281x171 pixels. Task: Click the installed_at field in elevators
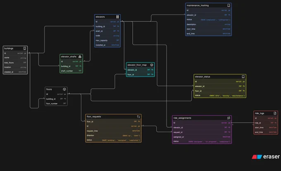point(107,45)
